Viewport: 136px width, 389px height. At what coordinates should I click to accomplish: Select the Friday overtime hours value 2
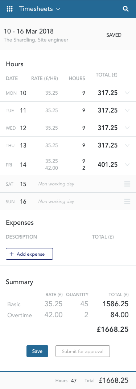84,168
